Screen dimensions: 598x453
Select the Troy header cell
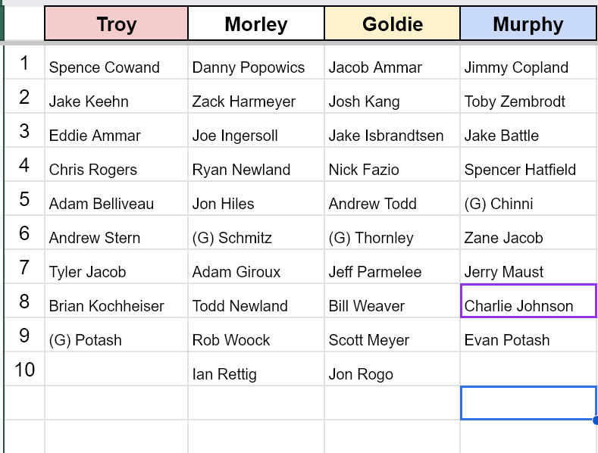pos(116,23)
